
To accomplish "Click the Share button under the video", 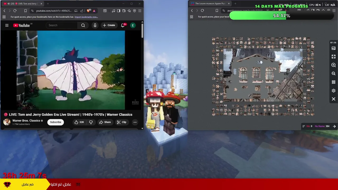I will pyautogui.click(x=105, y=122).
